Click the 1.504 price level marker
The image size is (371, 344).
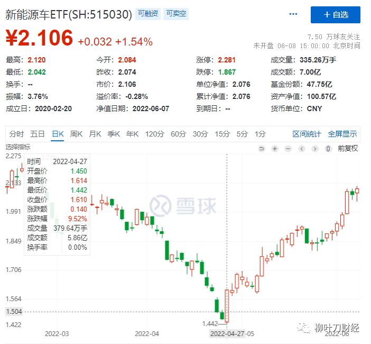point(14,312)
